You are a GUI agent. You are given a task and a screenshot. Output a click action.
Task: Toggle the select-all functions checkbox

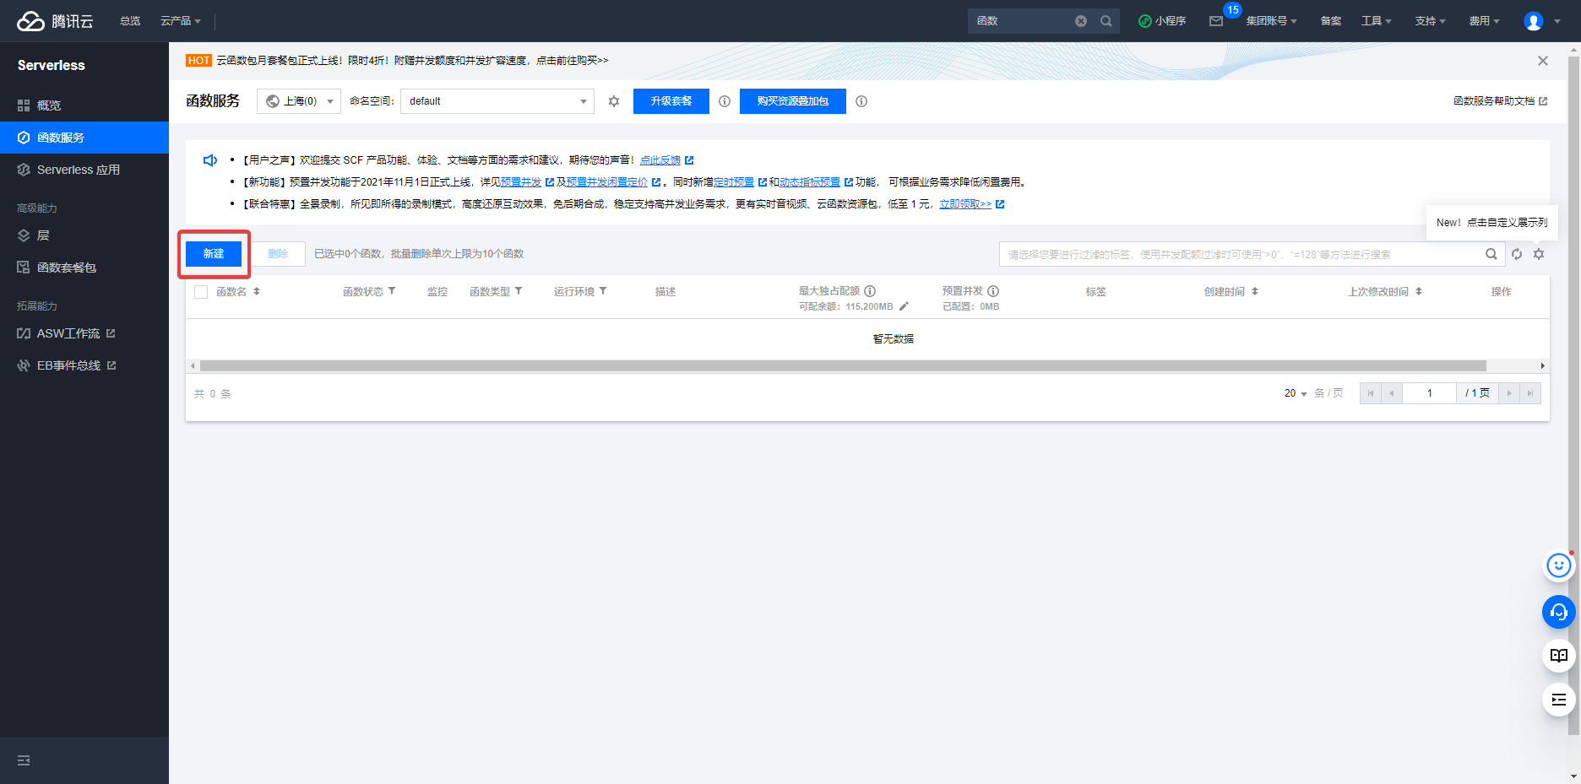(201, 292)
